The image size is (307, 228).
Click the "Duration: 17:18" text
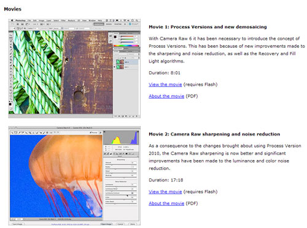coord(166,180)
